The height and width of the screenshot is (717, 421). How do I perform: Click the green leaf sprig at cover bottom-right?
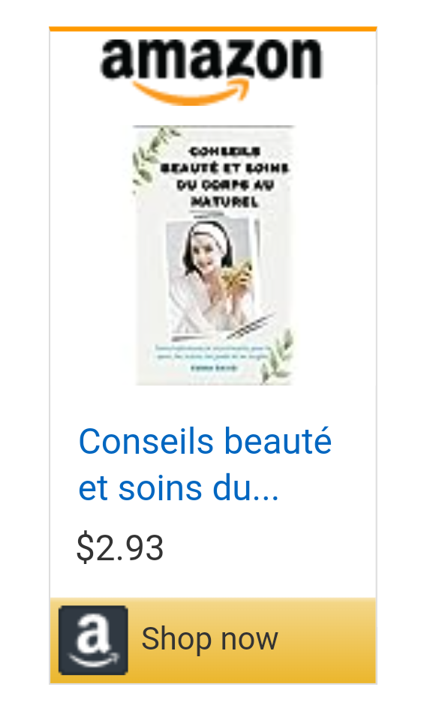(278, 356)
